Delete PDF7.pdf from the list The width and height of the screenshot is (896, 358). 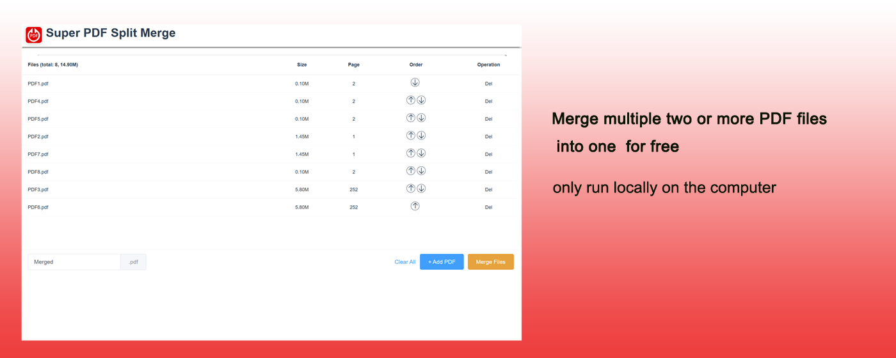(488, 154)
